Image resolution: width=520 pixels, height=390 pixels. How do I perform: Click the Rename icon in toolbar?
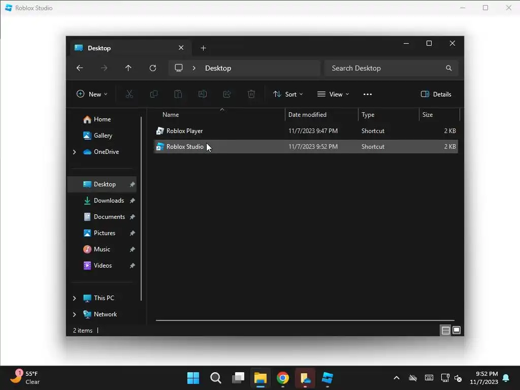pyautogui.click(x=202, y=94)
